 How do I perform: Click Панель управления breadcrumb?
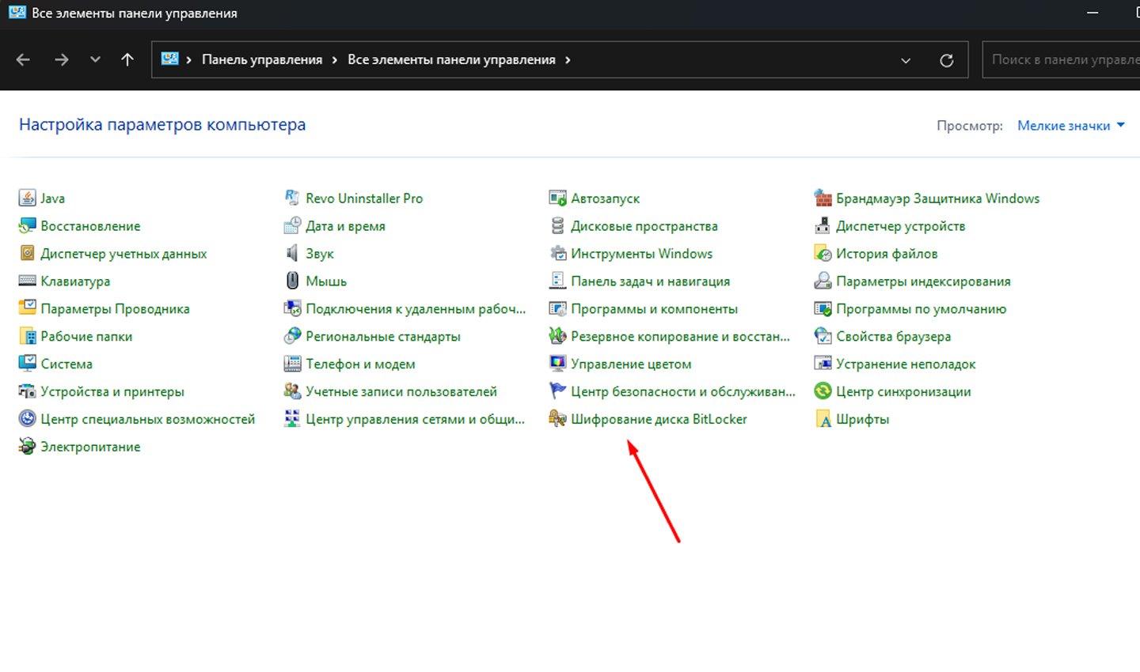point(262,60)
